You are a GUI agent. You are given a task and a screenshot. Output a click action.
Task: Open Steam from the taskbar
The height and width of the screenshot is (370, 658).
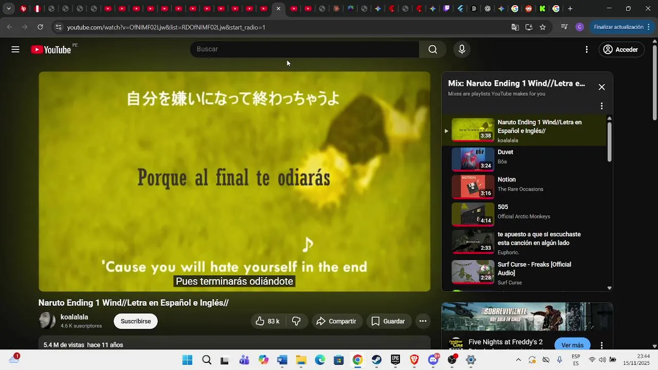pyautogui.click(x=376, y=360)
